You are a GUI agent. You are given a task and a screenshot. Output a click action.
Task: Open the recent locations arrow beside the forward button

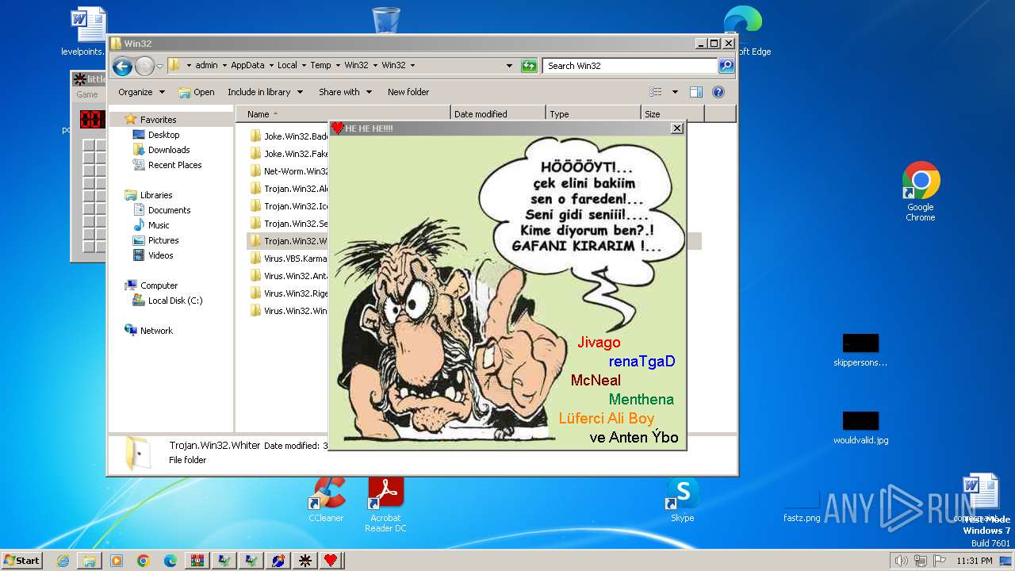tap(160, 66)
